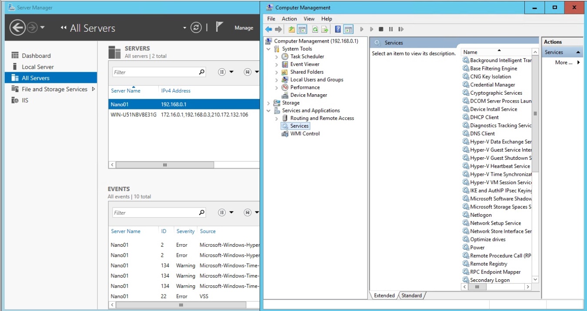Image resolution: width=587 pixels, height=311 pixels.
Task: Click the Routing and Remote Access icon
Action: [285, 118]
